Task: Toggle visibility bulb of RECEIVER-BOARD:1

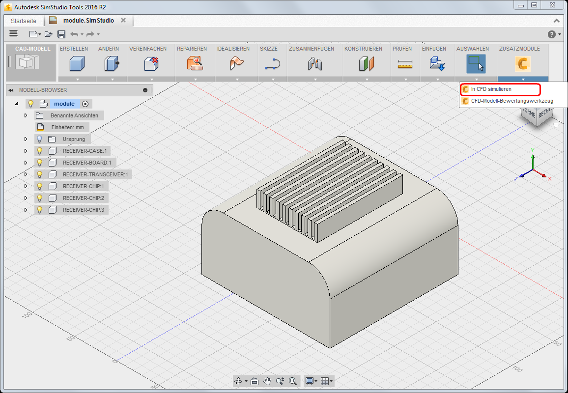Action: (x=39, y=163)
